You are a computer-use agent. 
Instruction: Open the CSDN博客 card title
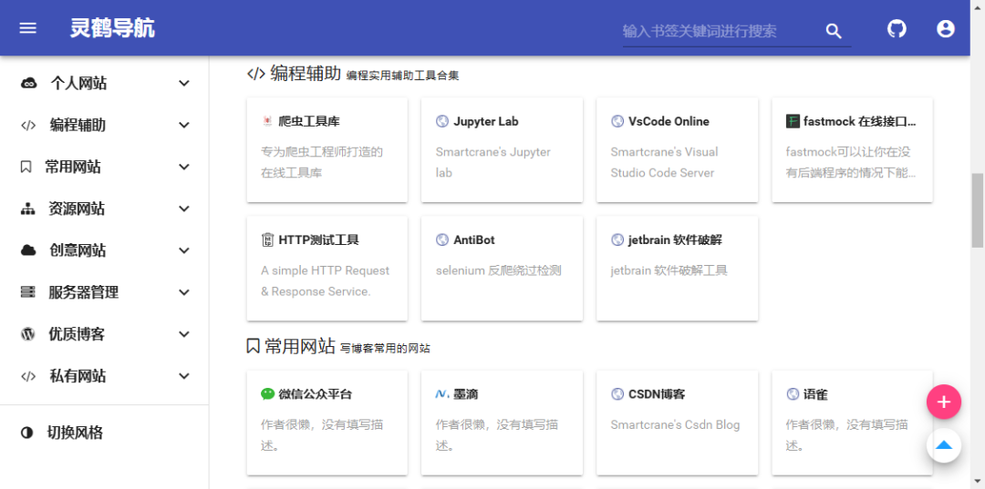coord(657,394)
